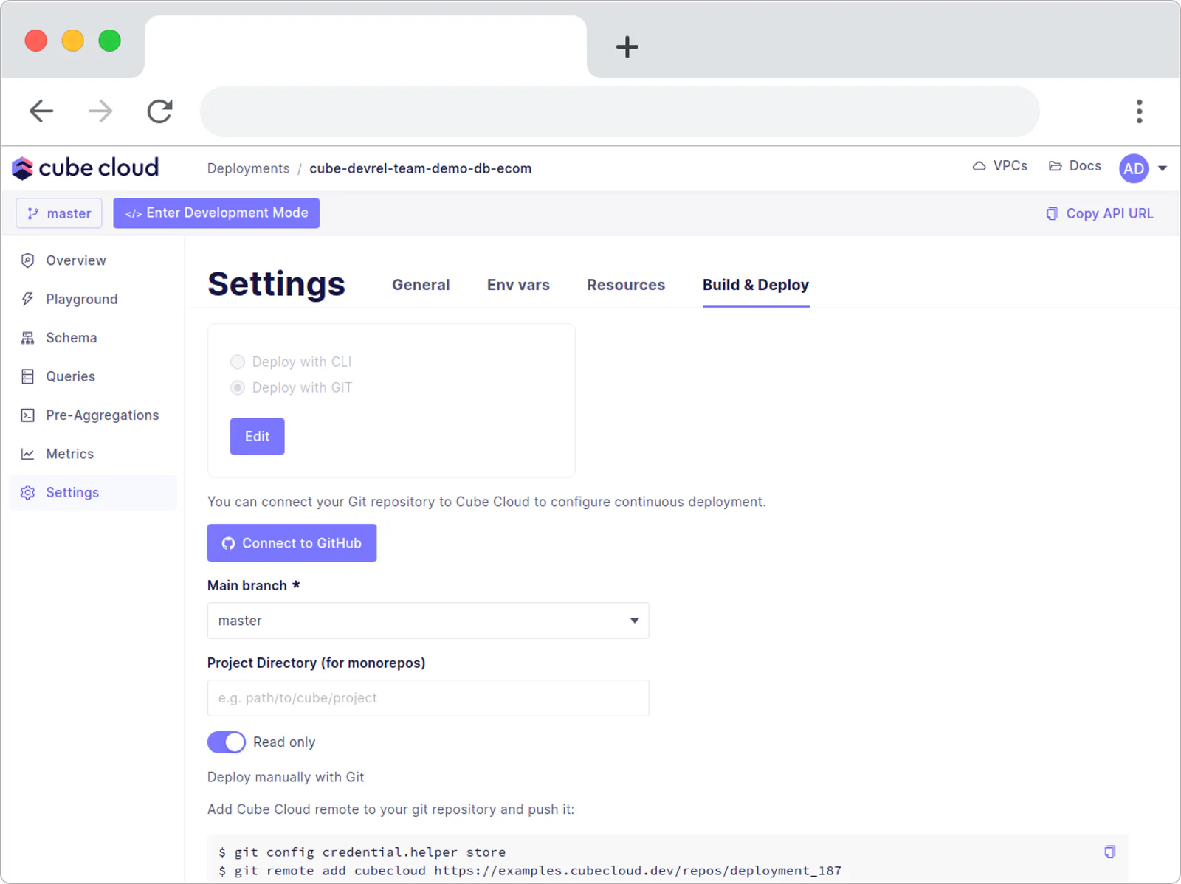Click the Copy API URL link
Screen dimensions: 1181x884
point(1100,213)
